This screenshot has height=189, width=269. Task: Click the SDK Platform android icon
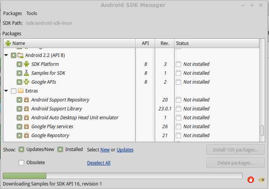coord(26,64)
